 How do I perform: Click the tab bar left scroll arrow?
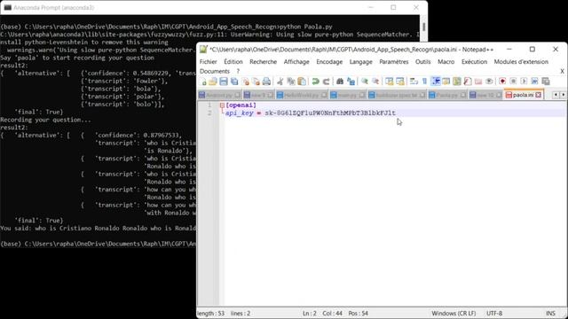(556, 95)
